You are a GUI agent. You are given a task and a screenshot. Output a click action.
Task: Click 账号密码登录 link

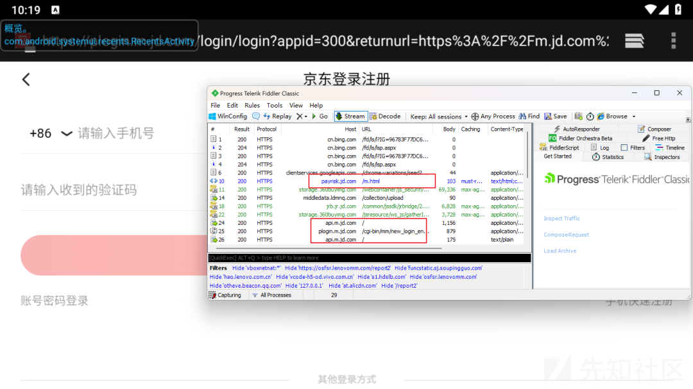(55, 301)
